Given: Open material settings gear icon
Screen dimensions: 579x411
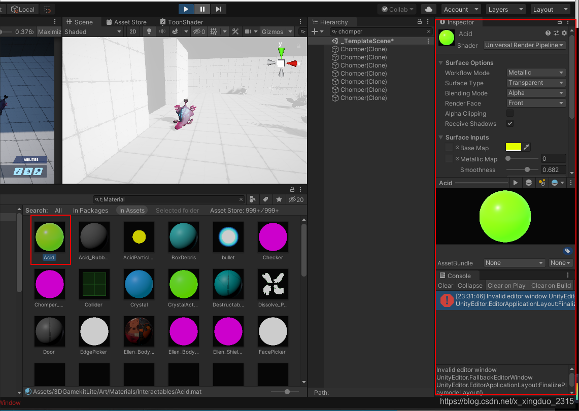Looking at the screenshot, I should point(564,33).
